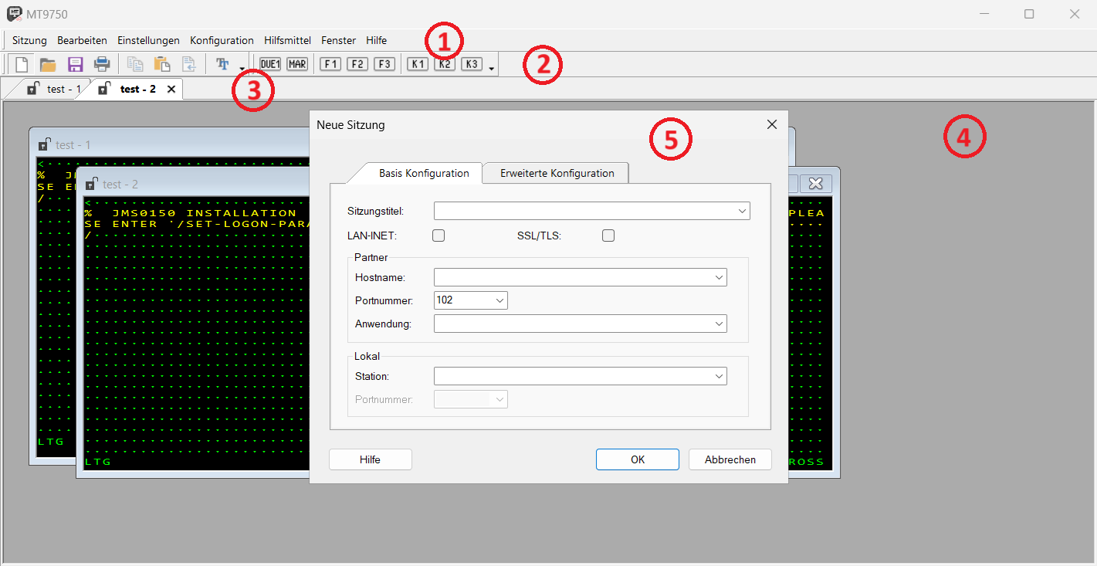Expand the Sitzungstitel dropdown
The image size is (1097, 566).
[x=741, y=211]
